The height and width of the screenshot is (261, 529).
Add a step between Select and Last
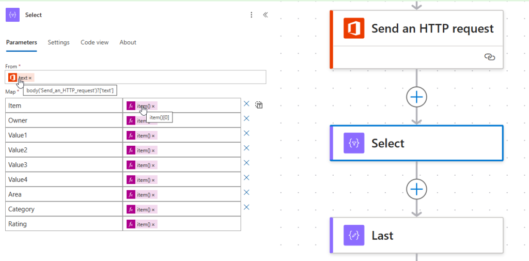click(417, 189)
